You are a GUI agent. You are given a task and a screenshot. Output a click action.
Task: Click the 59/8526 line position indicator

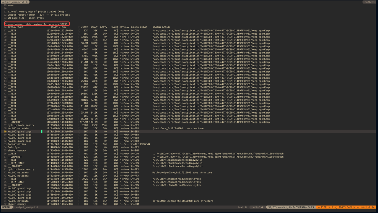click(300, 207)
